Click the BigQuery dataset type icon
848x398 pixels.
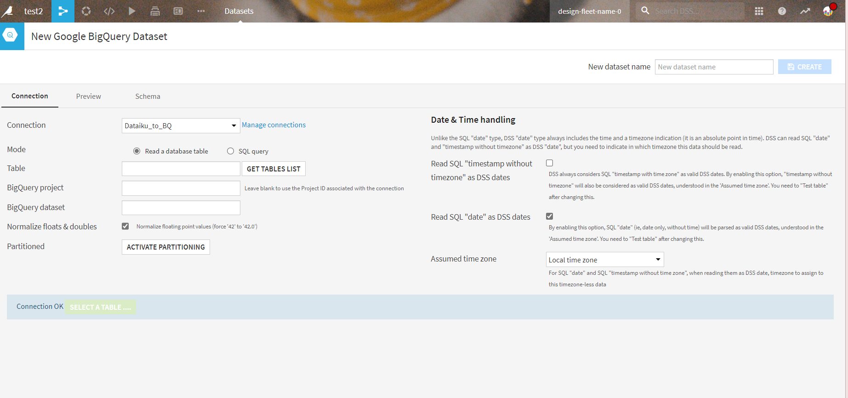(10, 35)
